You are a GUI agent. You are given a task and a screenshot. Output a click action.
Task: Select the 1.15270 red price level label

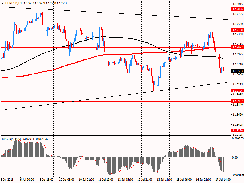(x=238, y=131)
